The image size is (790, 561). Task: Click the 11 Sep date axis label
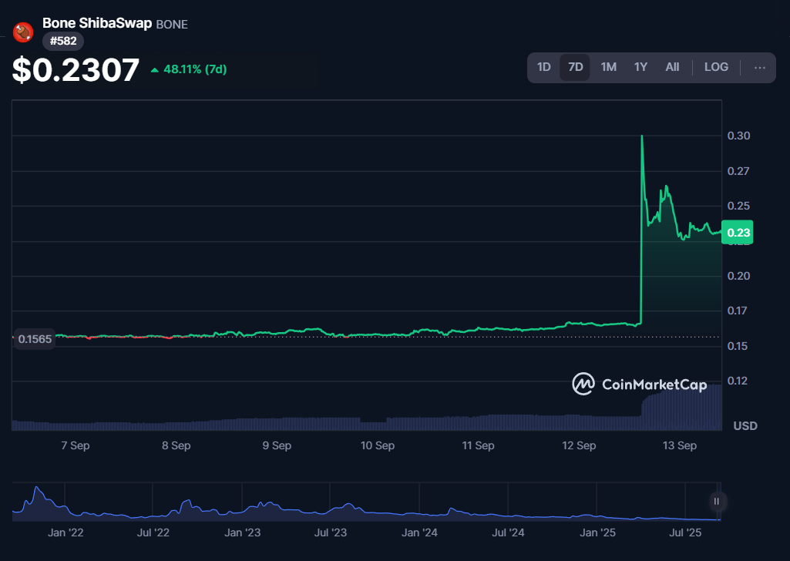478,445
